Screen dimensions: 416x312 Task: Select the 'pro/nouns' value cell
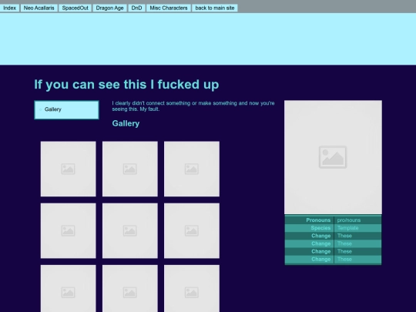(357, 220)
